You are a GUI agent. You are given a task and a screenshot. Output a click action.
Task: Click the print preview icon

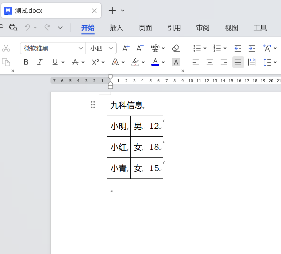(13, 27)
